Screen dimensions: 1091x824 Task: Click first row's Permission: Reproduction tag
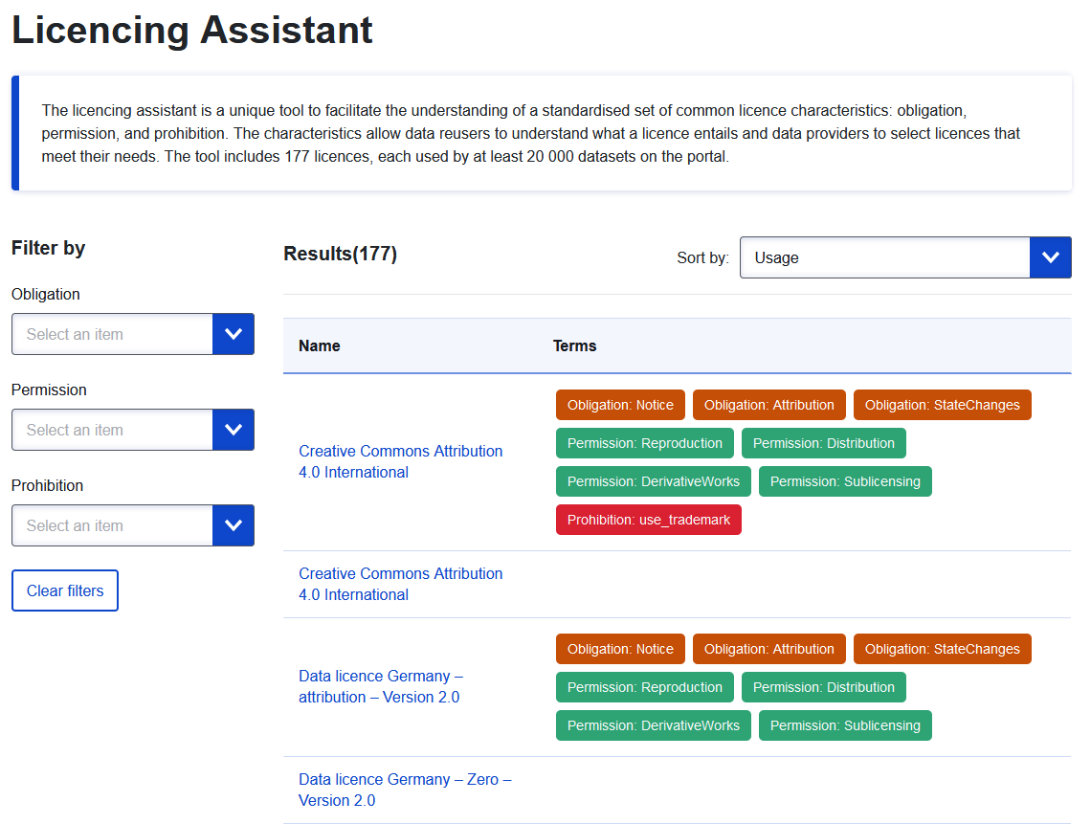tap(644, 443)
